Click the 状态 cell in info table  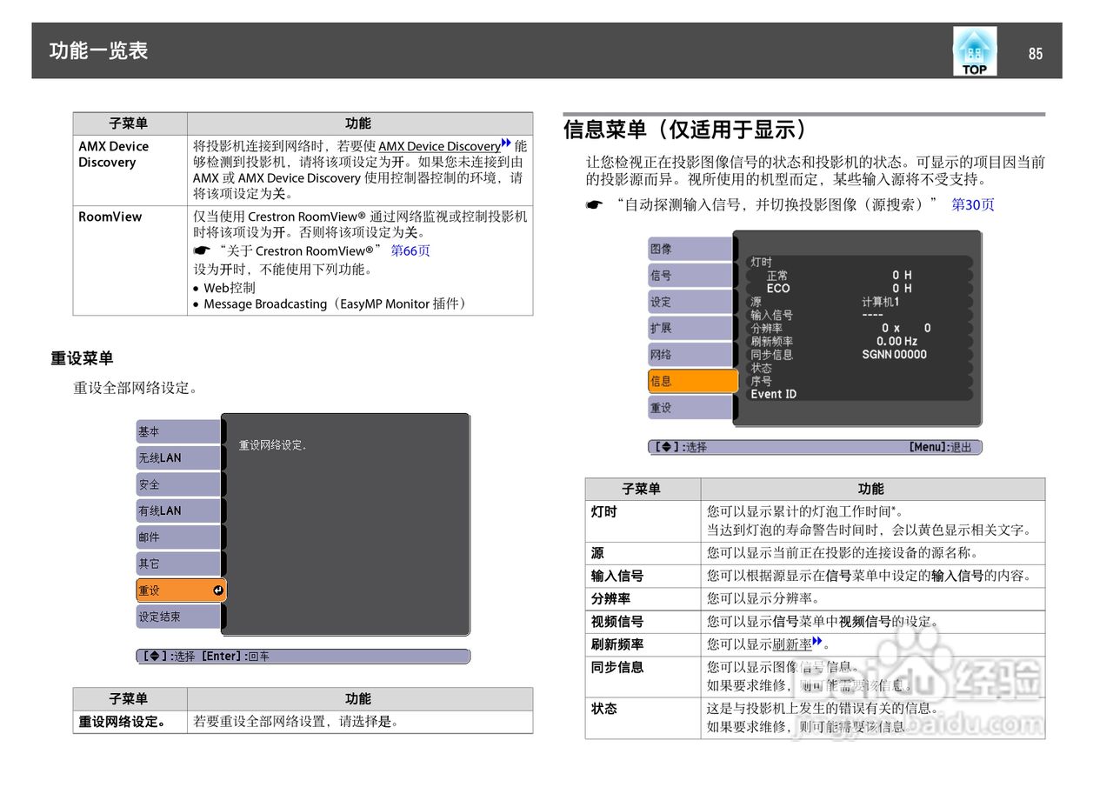pyautogui.click(x=643, y=718)
